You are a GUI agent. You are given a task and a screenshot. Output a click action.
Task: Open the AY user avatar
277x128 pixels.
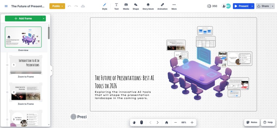pos(228,6)
